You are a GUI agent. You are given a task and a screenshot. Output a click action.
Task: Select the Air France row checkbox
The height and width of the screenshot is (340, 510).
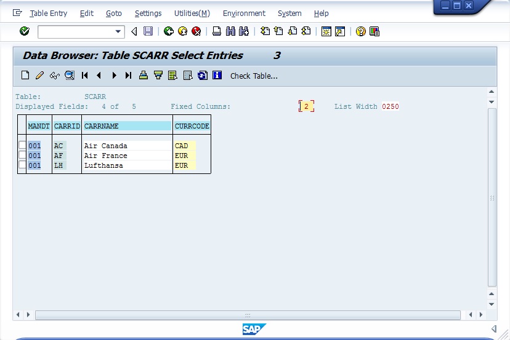click(22, 156)
